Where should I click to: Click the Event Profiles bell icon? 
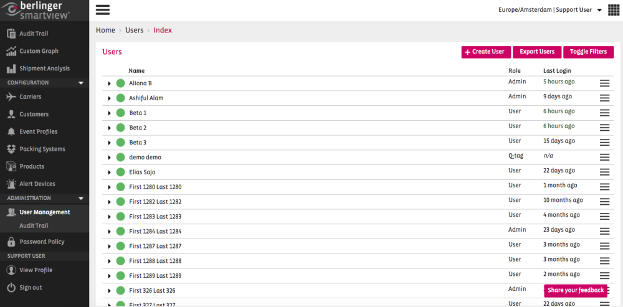tap(11, 132)
